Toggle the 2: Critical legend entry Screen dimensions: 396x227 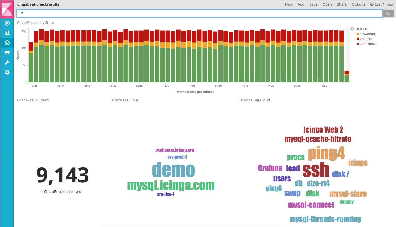click(365, 39)
